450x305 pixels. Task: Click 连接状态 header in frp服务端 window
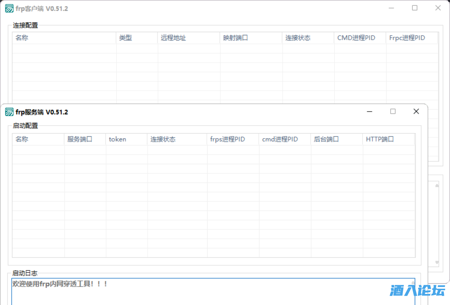177,140
